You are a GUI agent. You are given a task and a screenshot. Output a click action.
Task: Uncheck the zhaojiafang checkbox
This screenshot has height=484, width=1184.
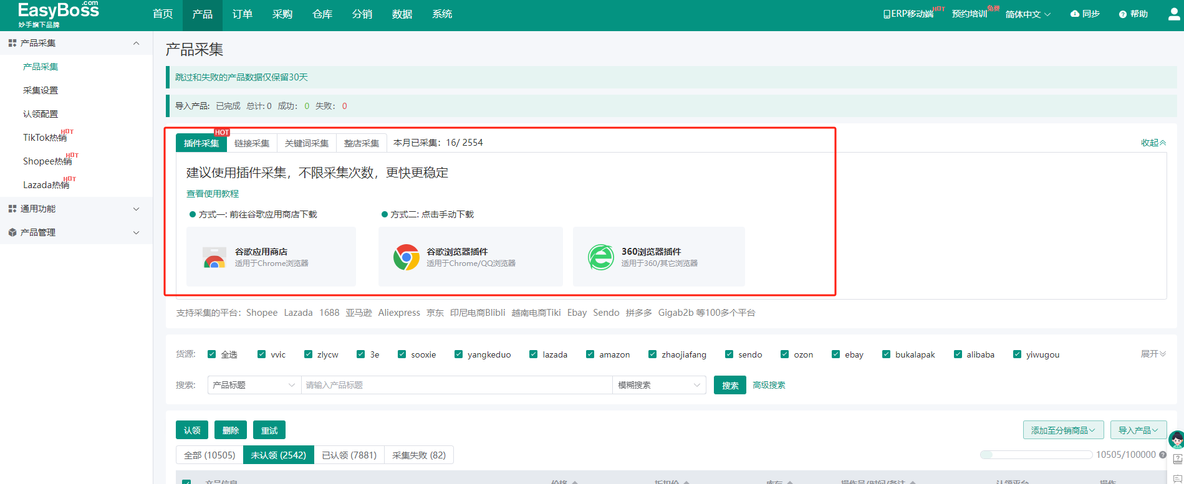click(653, 354)
